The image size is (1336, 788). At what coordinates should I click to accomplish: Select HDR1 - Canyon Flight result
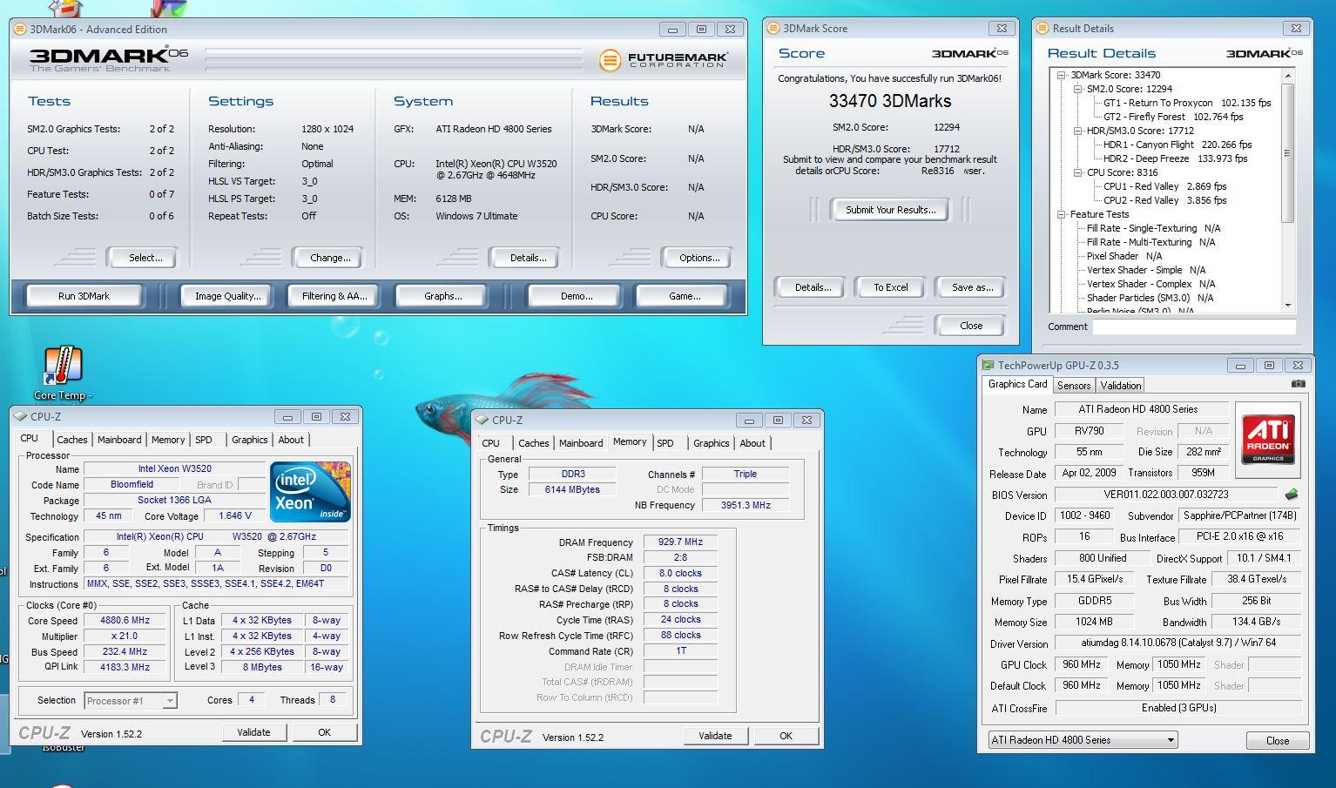(x=1177, y=145)
